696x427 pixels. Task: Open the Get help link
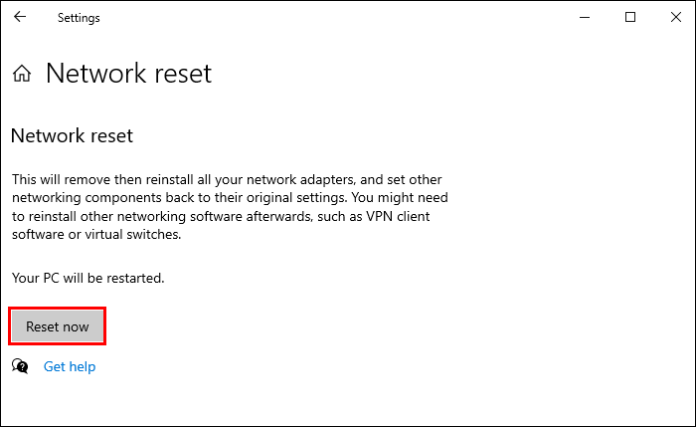(70, 366)
